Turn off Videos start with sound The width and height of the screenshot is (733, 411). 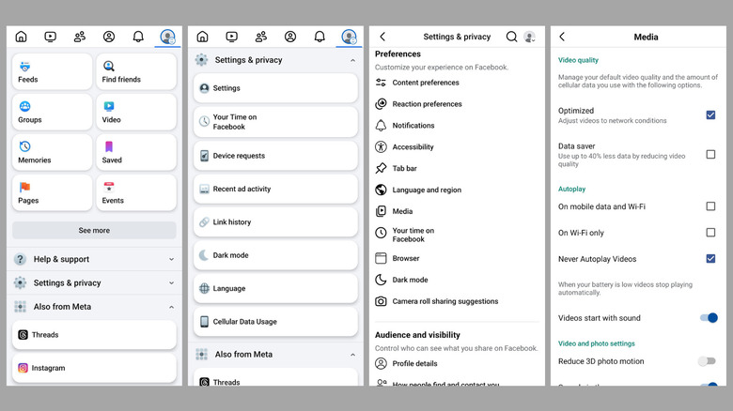click(708, 318)
